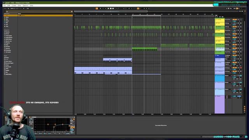Select the Favorites collection
Screen dimensions: 249x140
pyautogui.click(x=11, y=16)
